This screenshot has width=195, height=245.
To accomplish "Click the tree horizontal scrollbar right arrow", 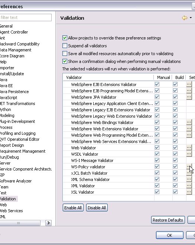I will click(x=49, y=223).
